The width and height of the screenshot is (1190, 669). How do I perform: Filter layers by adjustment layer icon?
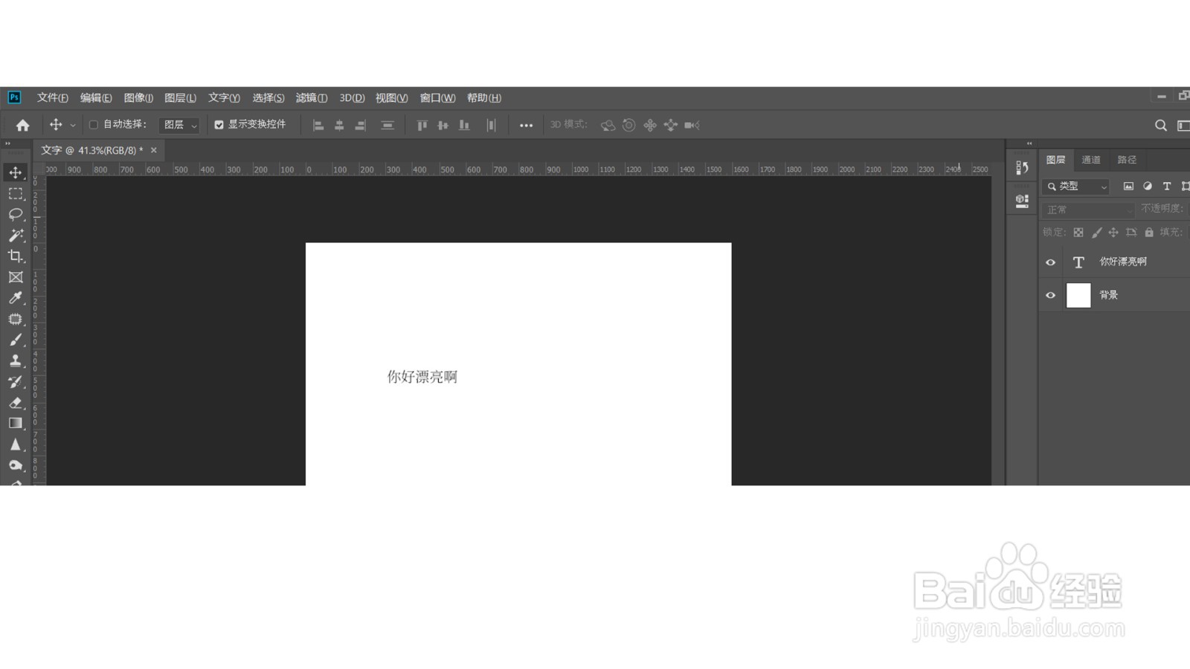point(1148,186)
